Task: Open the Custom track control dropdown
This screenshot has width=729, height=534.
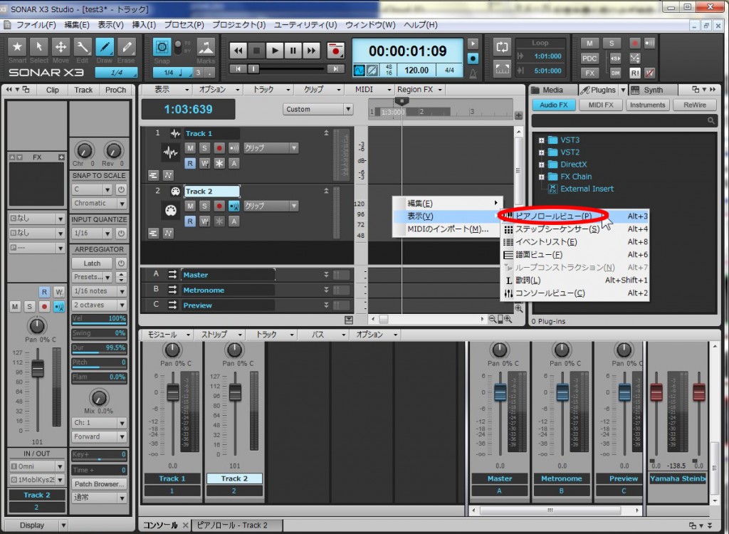Action: coord(318,110)
